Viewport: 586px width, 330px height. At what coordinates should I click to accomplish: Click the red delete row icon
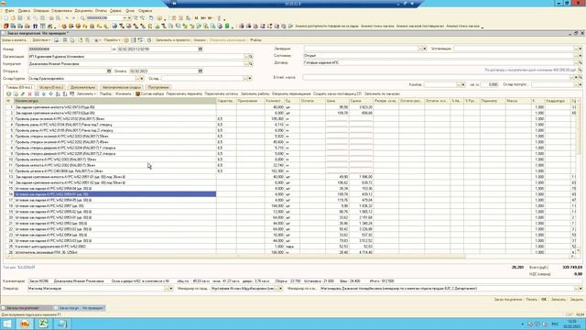[30, 93]
